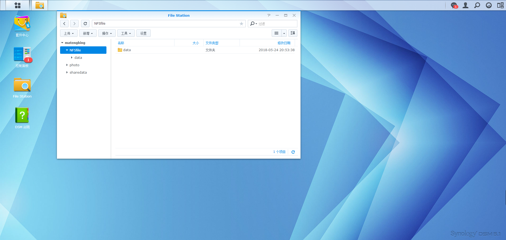This screenshot has height=240, width=506.
Task: Open the Tools (工具) dropdown menu
Action: click(126, 33)
